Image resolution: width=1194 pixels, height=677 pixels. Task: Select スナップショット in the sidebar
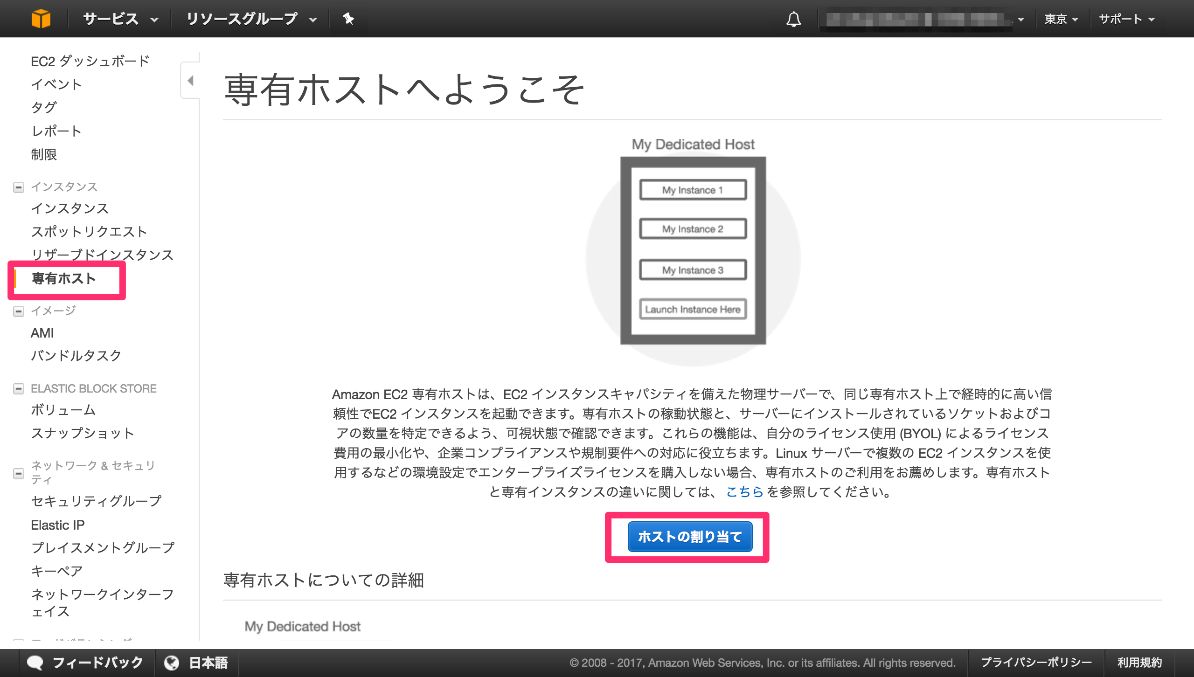click(x=82, y=433)
